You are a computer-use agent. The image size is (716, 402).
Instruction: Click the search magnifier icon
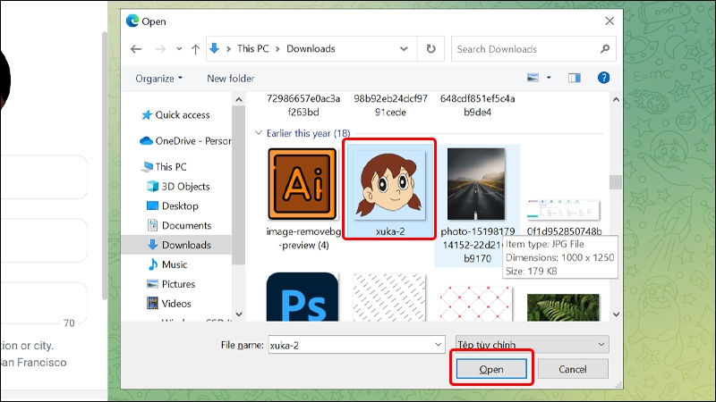605,49
